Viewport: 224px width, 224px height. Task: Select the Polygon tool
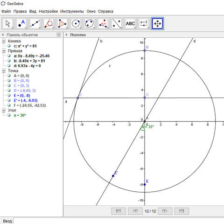pos(62,23)
